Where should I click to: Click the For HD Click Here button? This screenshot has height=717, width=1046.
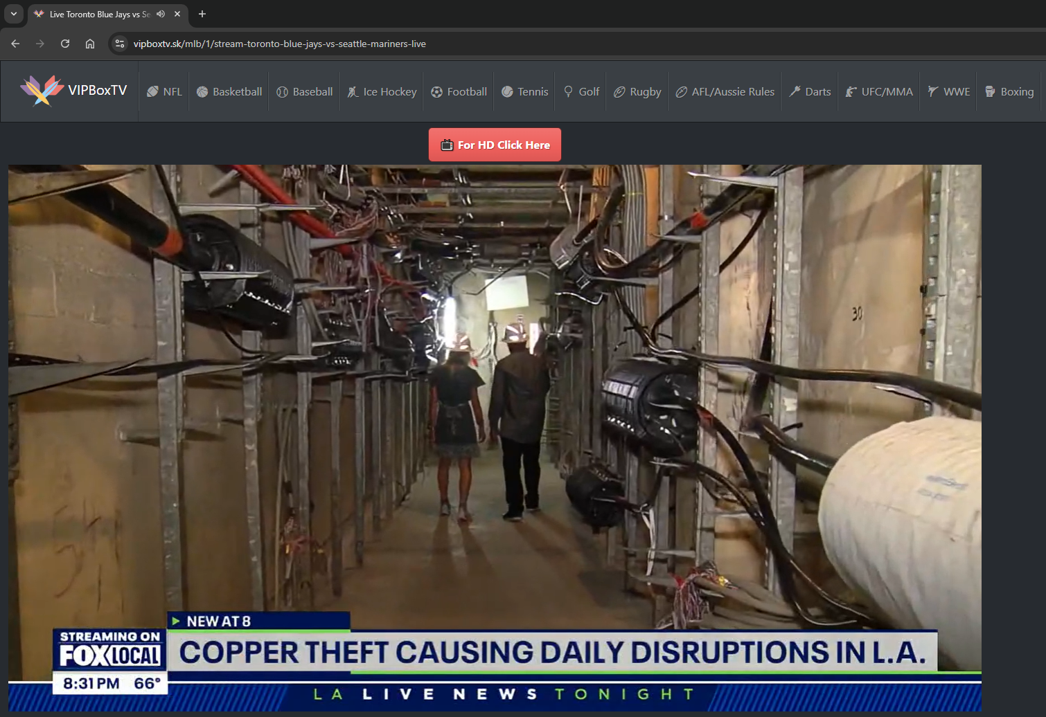coord(495,145)
